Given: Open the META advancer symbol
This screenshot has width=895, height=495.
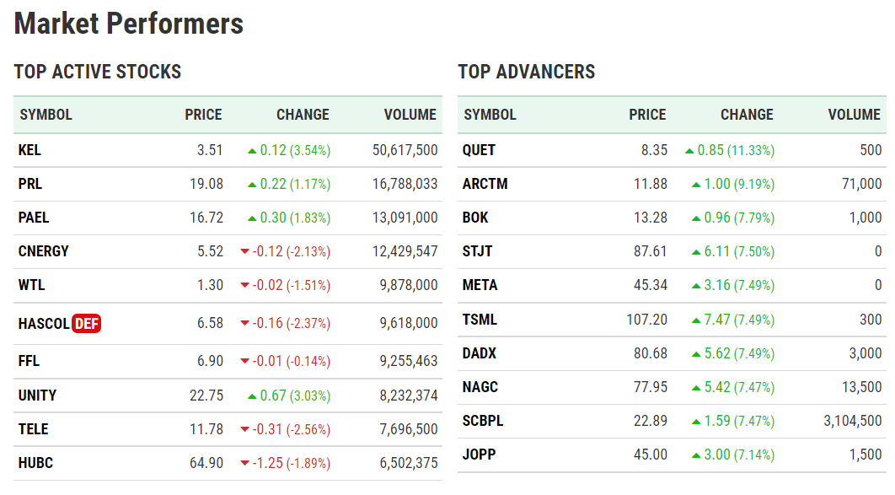Looking at the screenshot, I should pos(480,285).
